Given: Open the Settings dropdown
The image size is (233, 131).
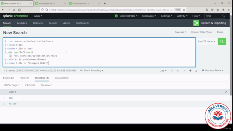Looking at the screenshot, I should click(166, 16).
